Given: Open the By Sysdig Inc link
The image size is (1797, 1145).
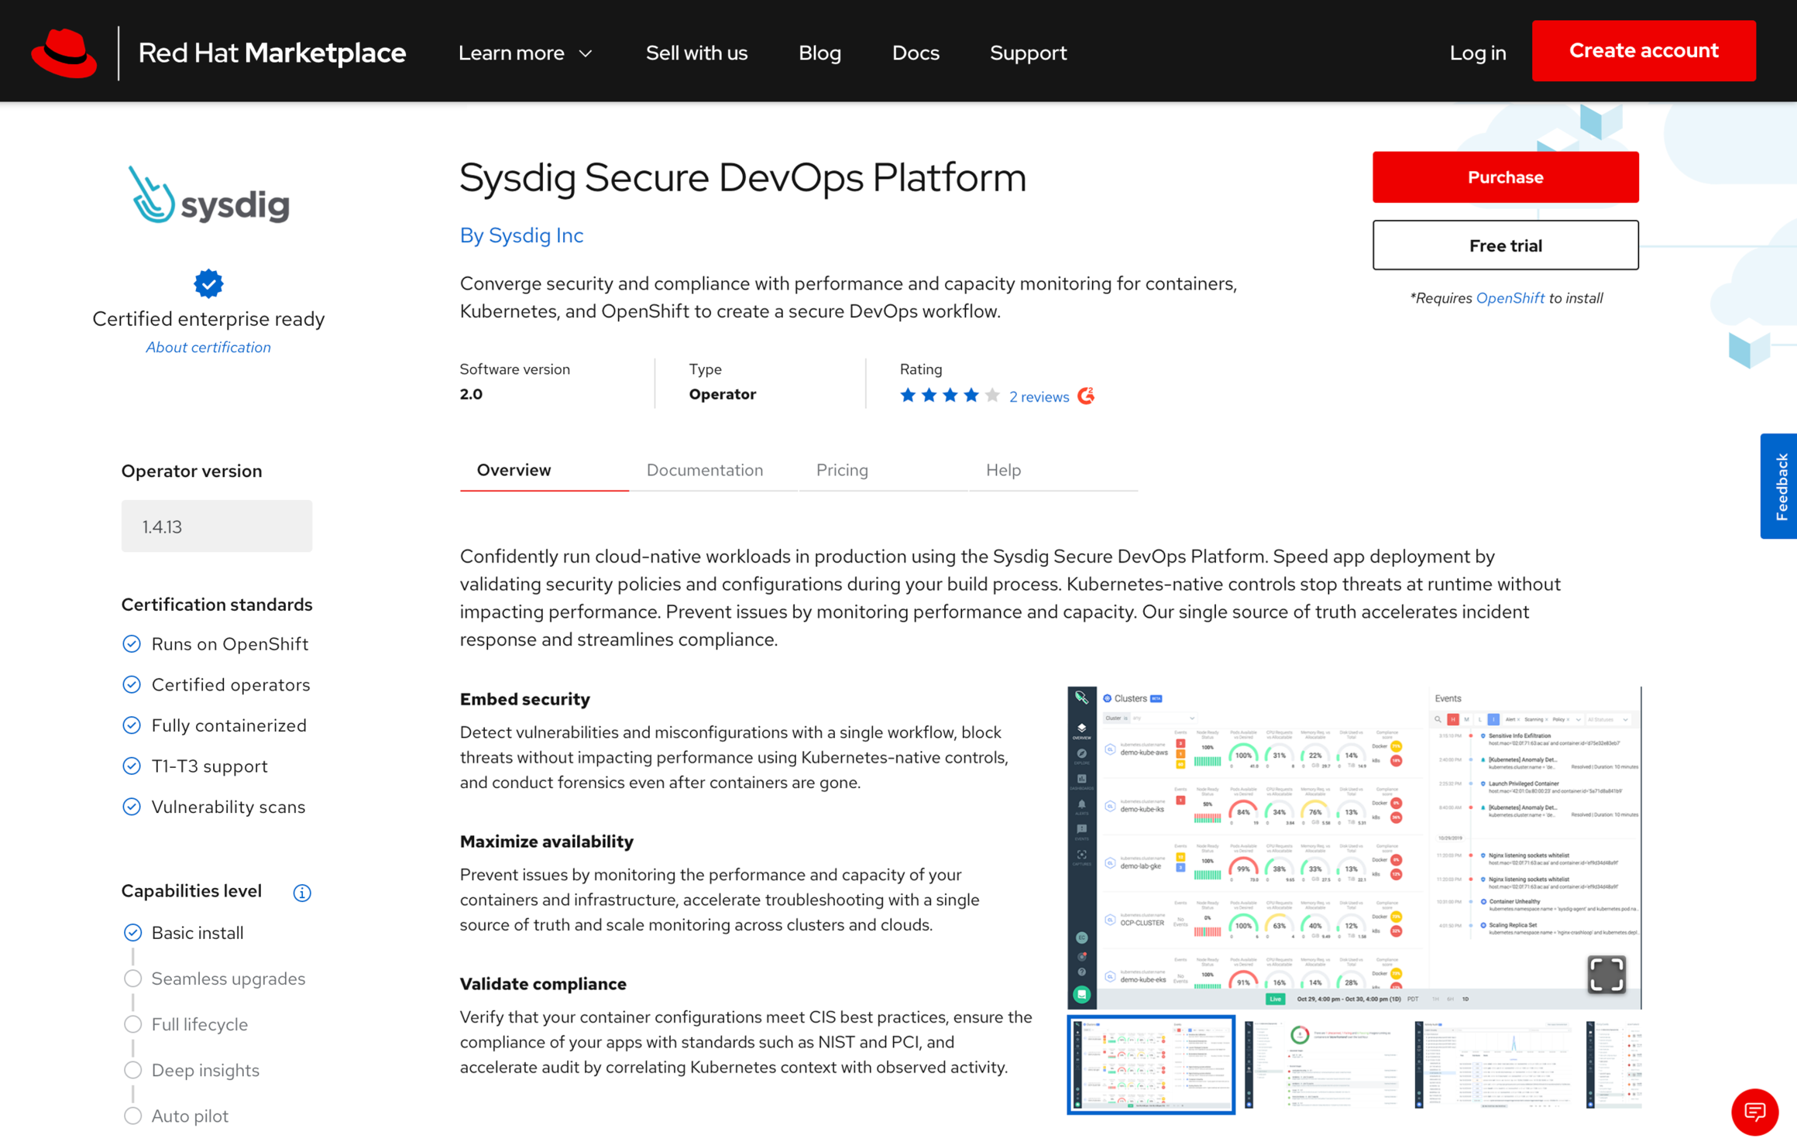Looking at the screenshot, I should 521,235.
